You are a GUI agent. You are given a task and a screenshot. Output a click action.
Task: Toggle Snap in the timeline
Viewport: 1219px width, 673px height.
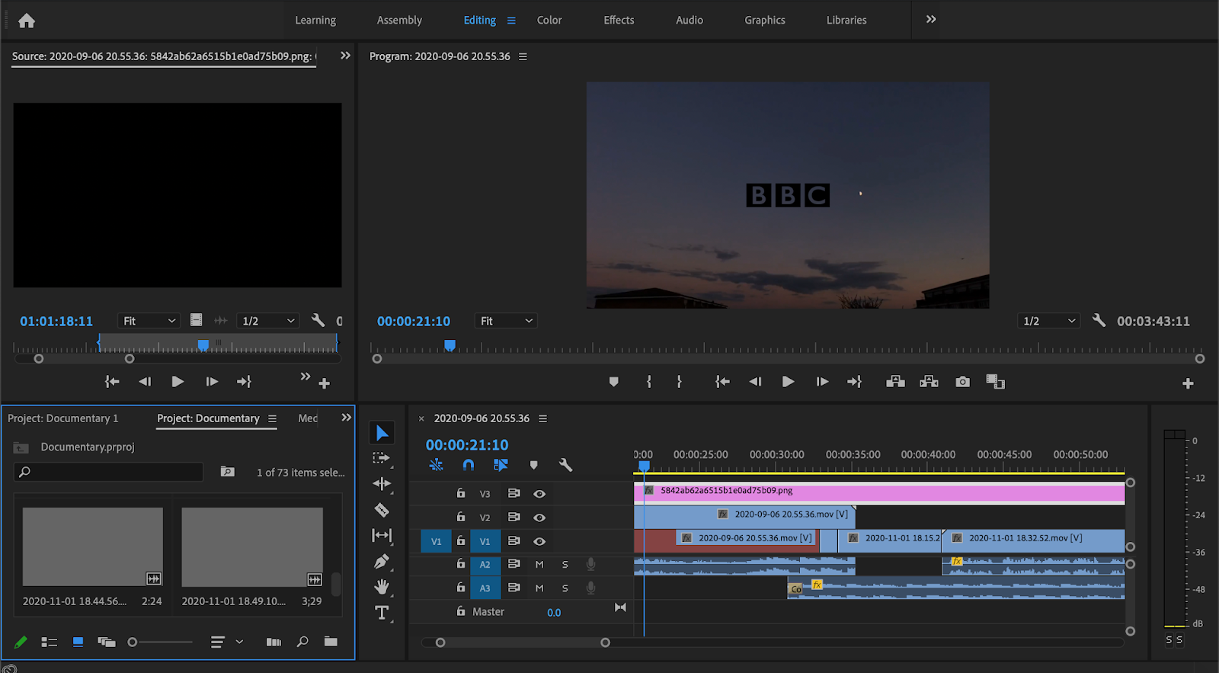coord(468,465)
